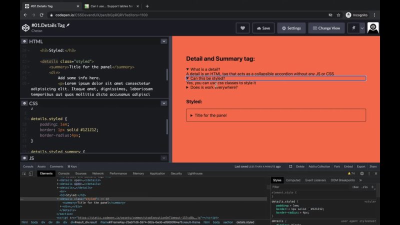Screen dimensions: 400x225
Task: Open pen Settings
Action: (291, 28)
